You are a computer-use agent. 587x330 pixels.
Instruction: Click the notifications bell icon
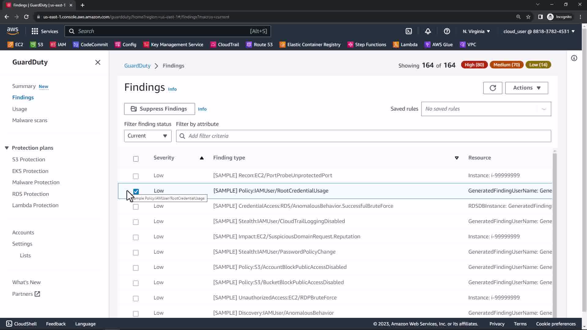click(428, 31)
